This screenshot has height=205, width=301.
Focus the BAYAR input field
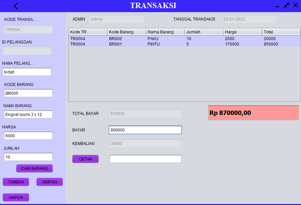click(145, 130)
